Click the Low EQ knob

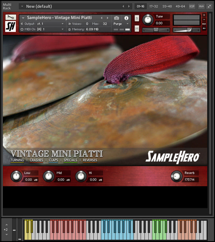(x=16, y=176)
